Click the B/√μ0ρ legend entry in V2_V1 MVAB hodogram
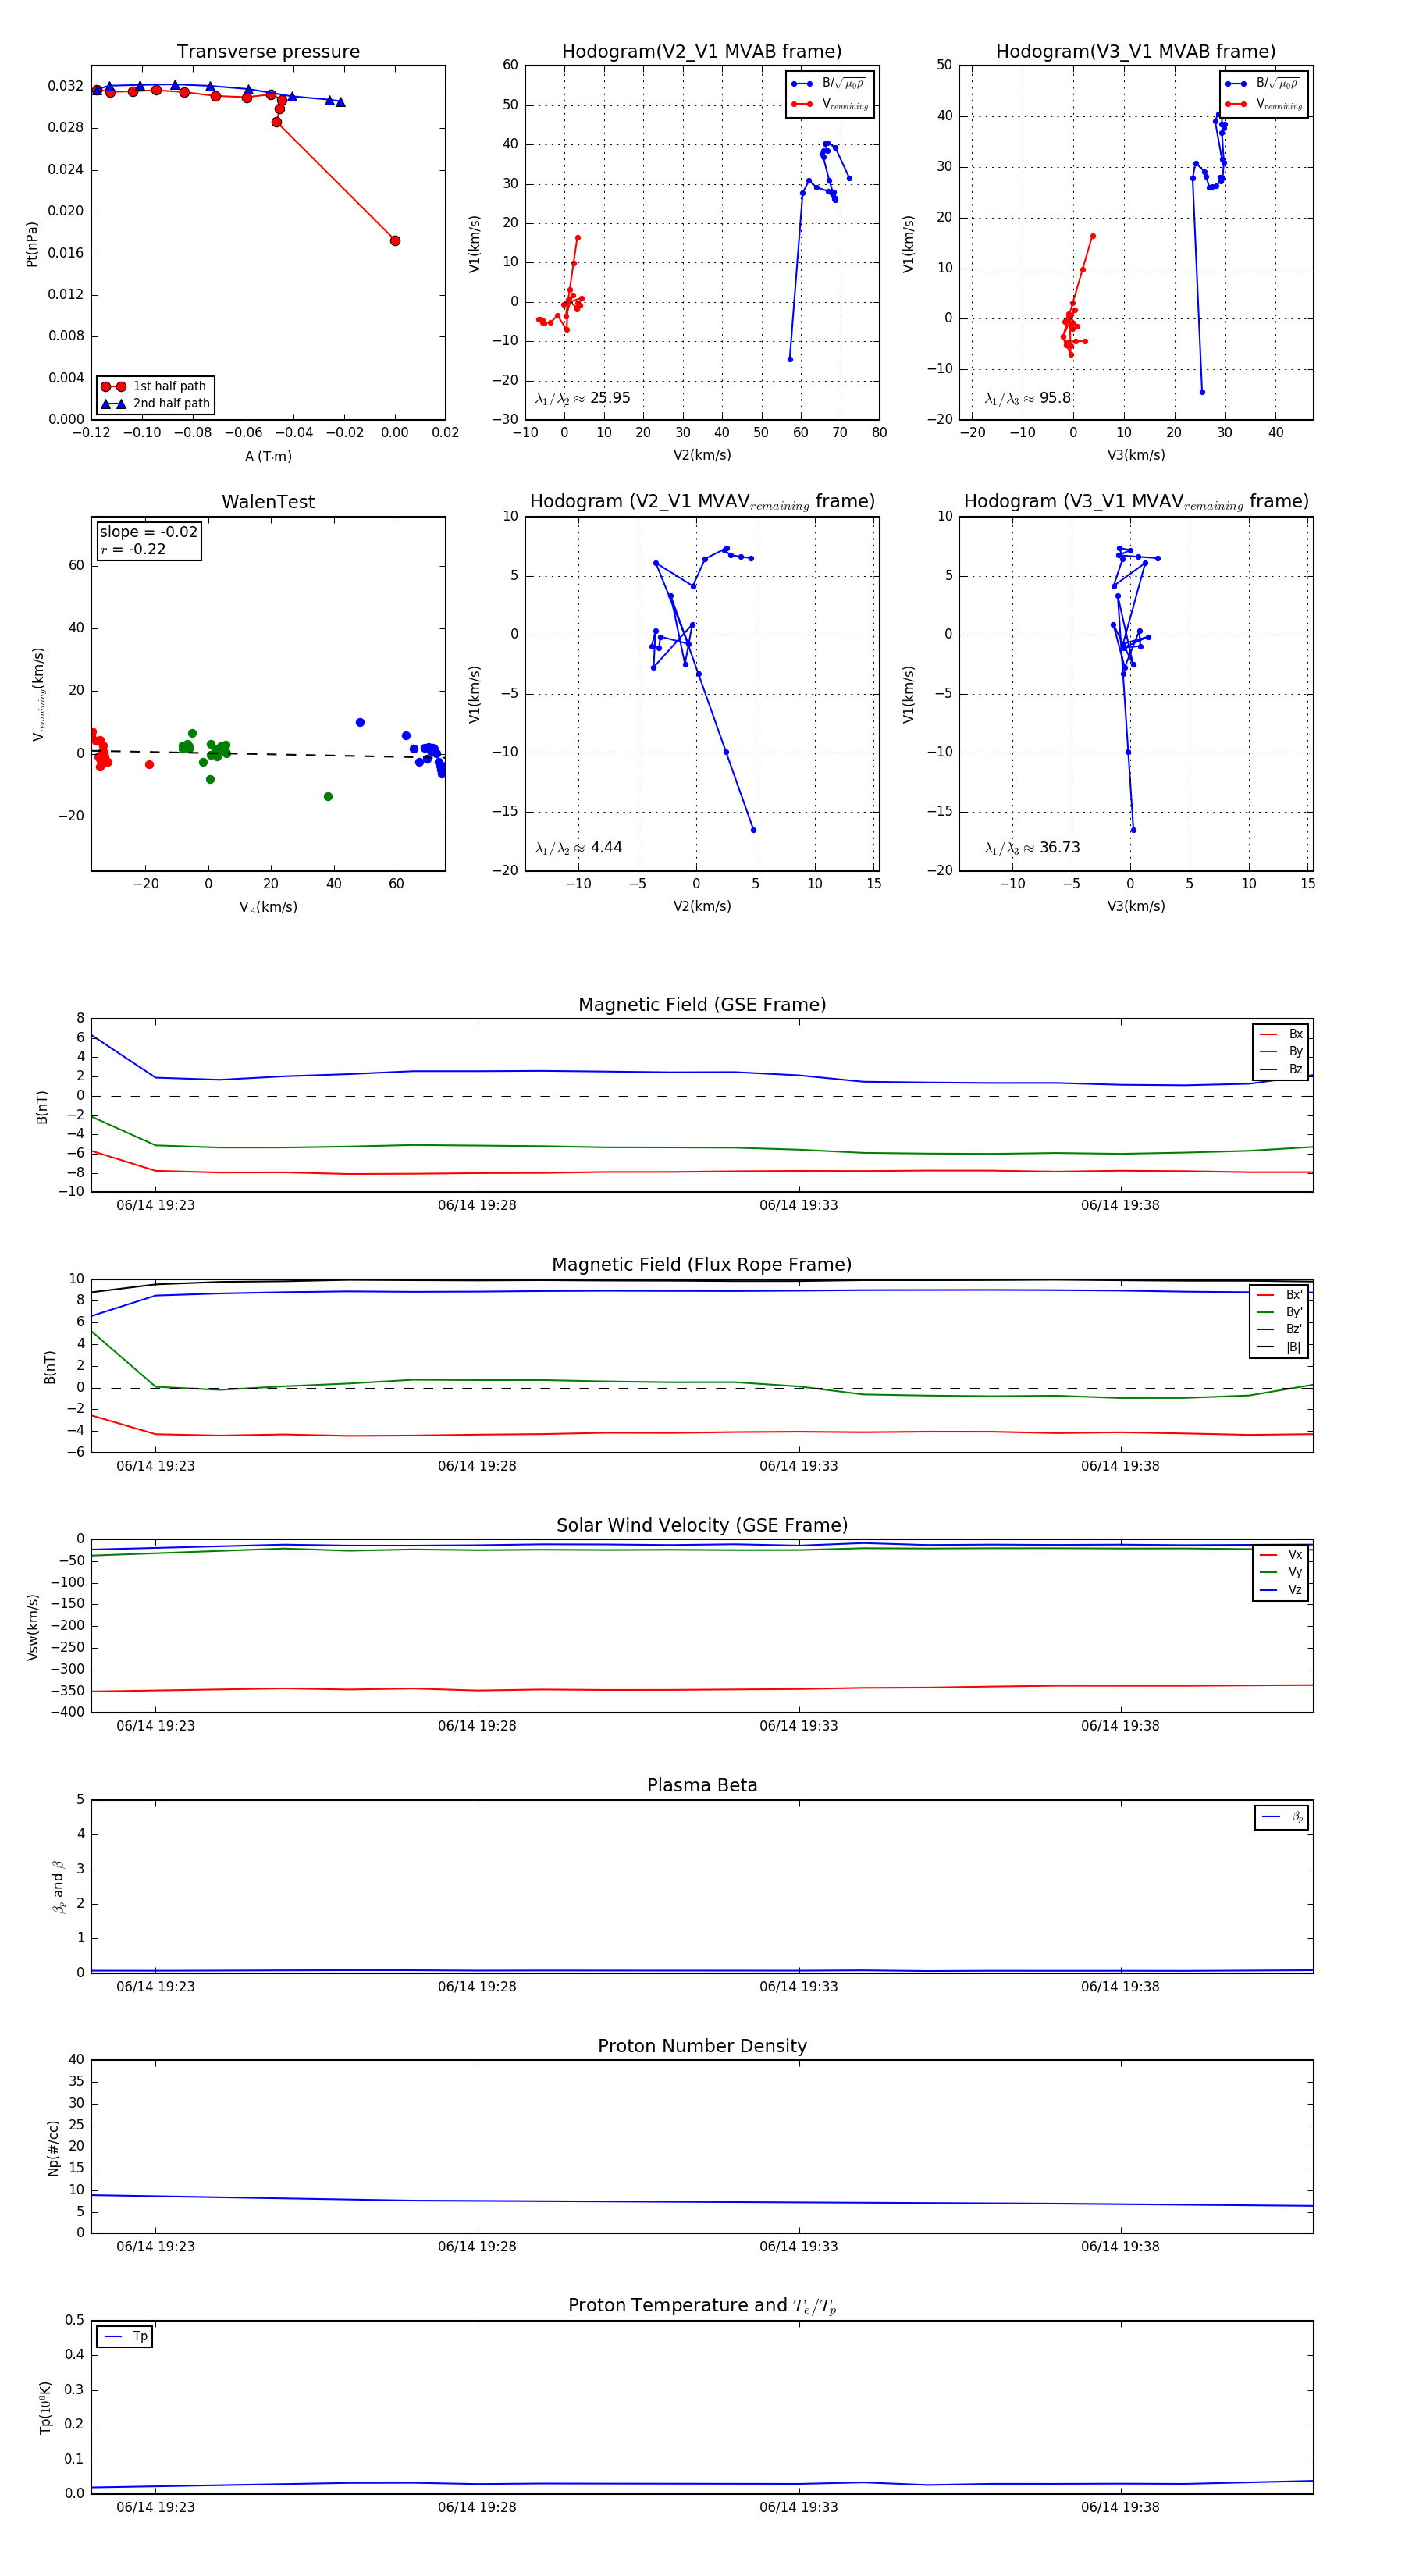 click(829, 84)
